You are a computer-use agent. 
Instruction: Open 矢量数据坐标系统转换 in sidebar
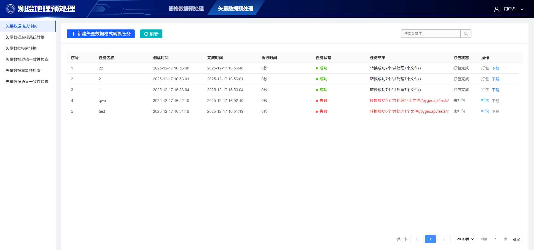25,37
